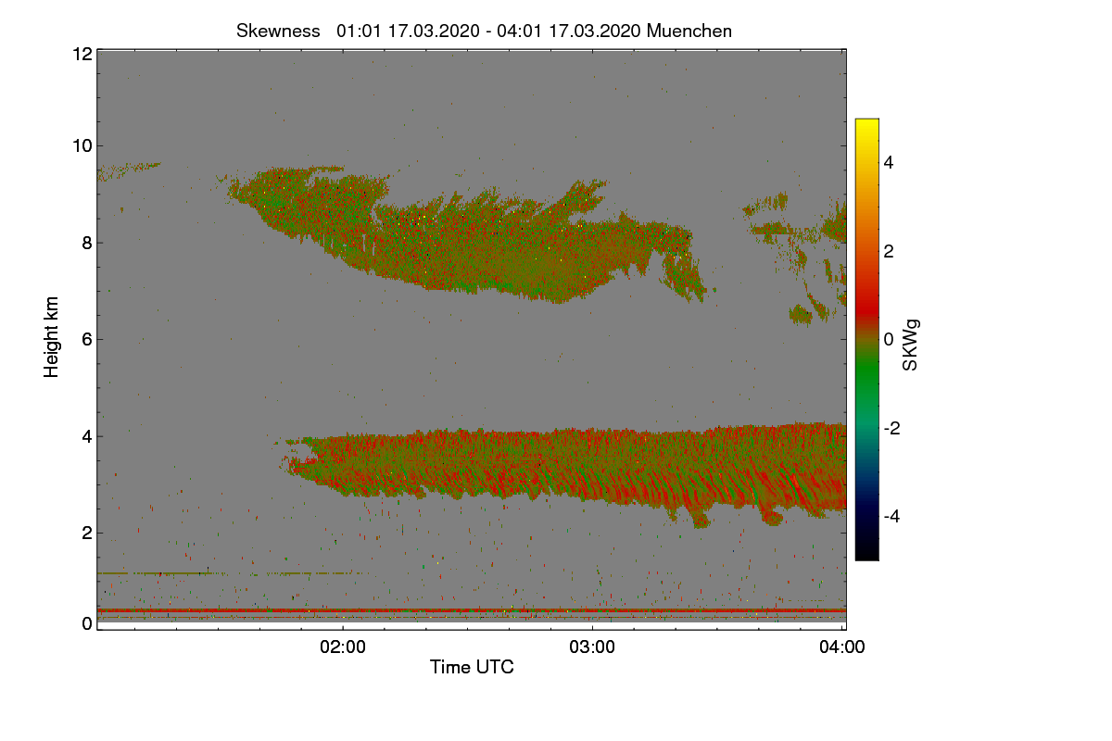Screen dimensions: 1112x741
Task: Click the height tick label '10'
Action: click(82, 145)
